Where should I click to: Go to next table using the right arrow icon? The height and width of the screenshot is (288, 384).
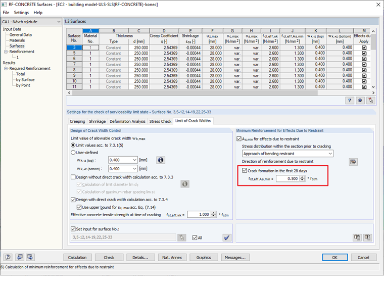[30, 257]
